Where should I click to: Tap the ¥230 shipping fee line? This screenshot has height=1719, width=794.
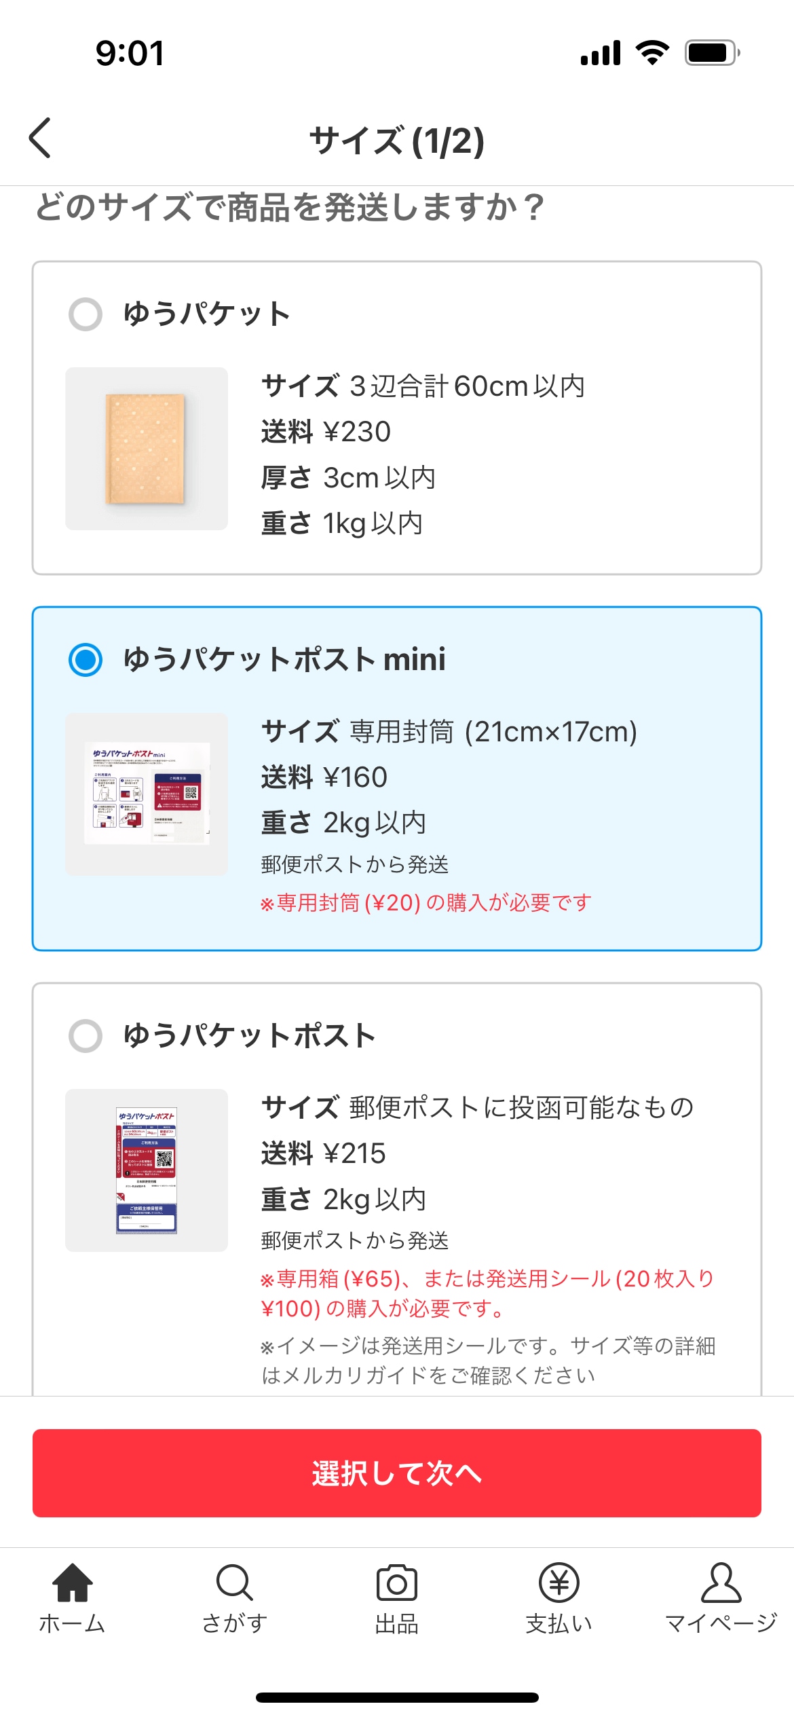click(x=326, y=432)
